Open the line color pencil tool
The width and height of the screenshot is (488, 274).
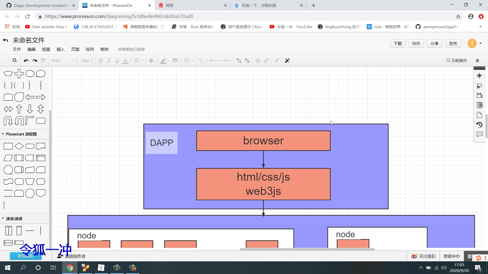point(165,61)
